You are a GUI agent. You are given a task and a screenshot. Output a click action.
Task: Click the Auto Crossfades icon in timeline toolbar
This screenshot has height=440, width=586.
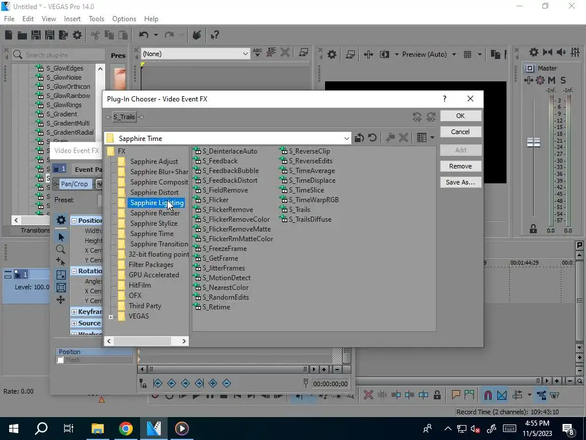pos(502,395)
